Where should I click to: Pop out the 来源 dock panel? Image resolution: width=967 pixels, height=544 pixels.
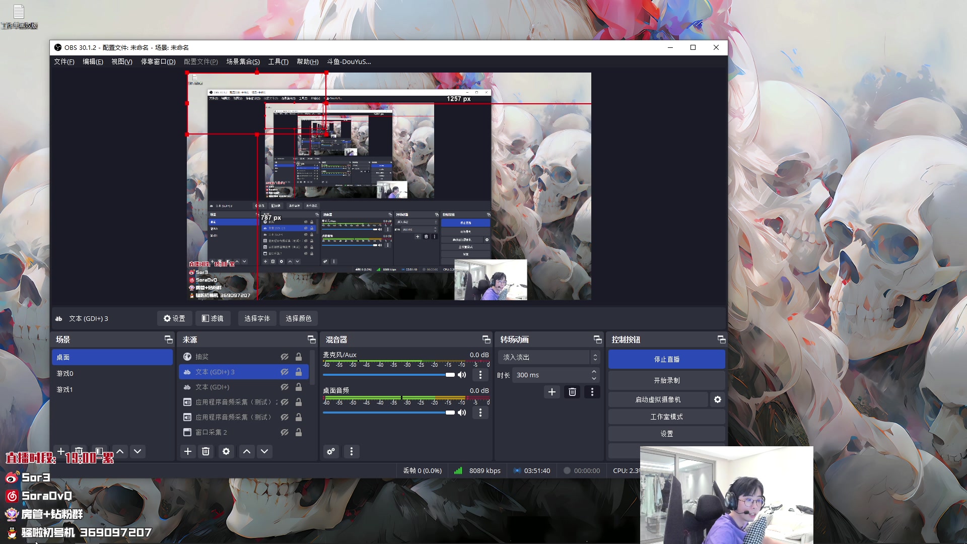(x=311, y=339)
